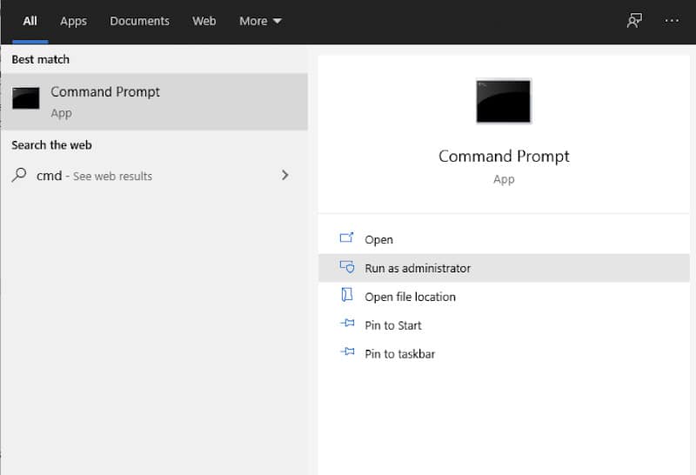
Task: Click the Run as administrator shield icon
Action: [x=346, y=266]
